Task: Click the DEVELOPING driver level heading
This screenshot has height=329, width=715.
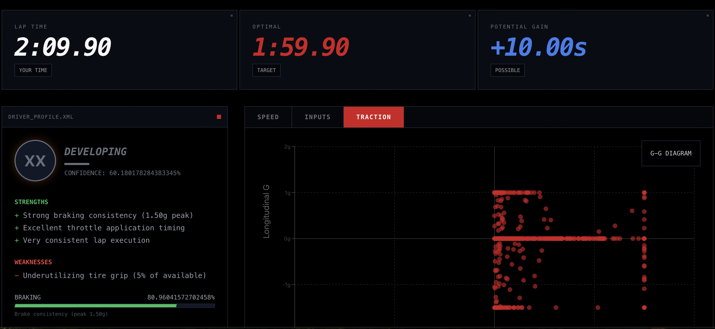Action: (x=95, y=152)
